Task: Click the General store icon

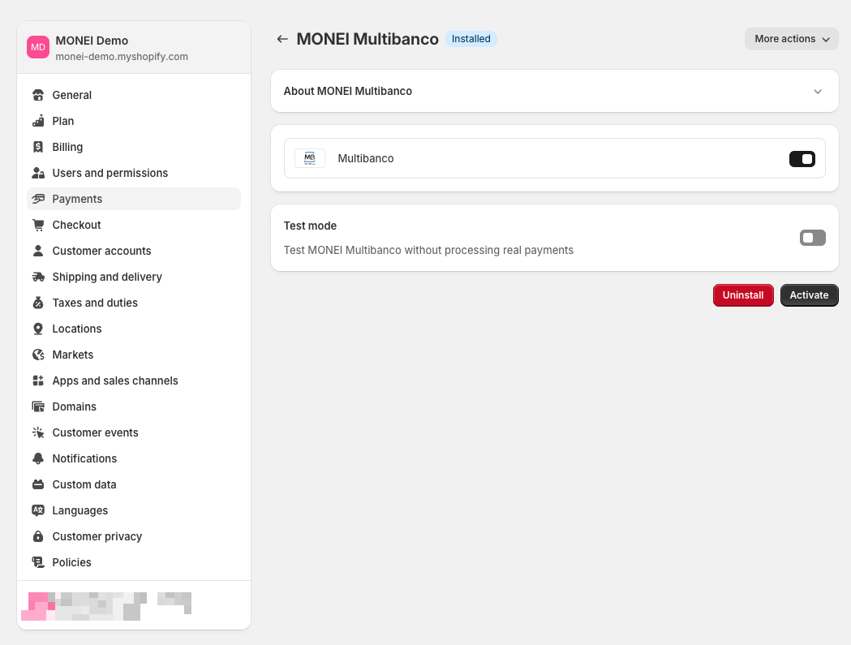Action: click(x=38, y=95)
